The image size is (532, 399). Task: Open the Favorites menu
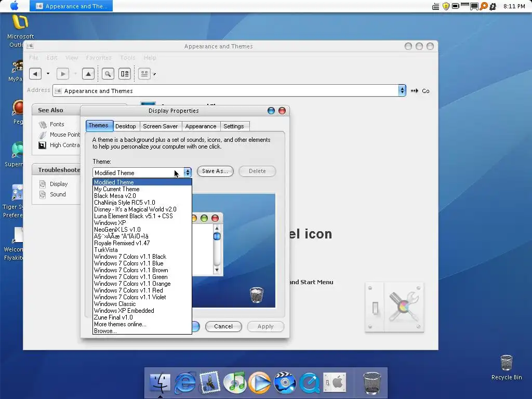(x=99, y=58)
